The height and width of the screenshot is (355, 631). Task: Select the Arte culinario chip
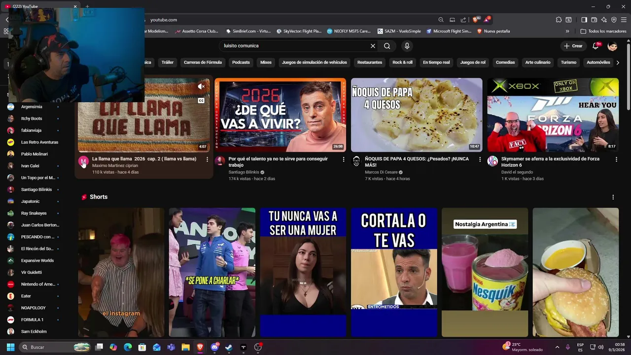coord(538,63)
